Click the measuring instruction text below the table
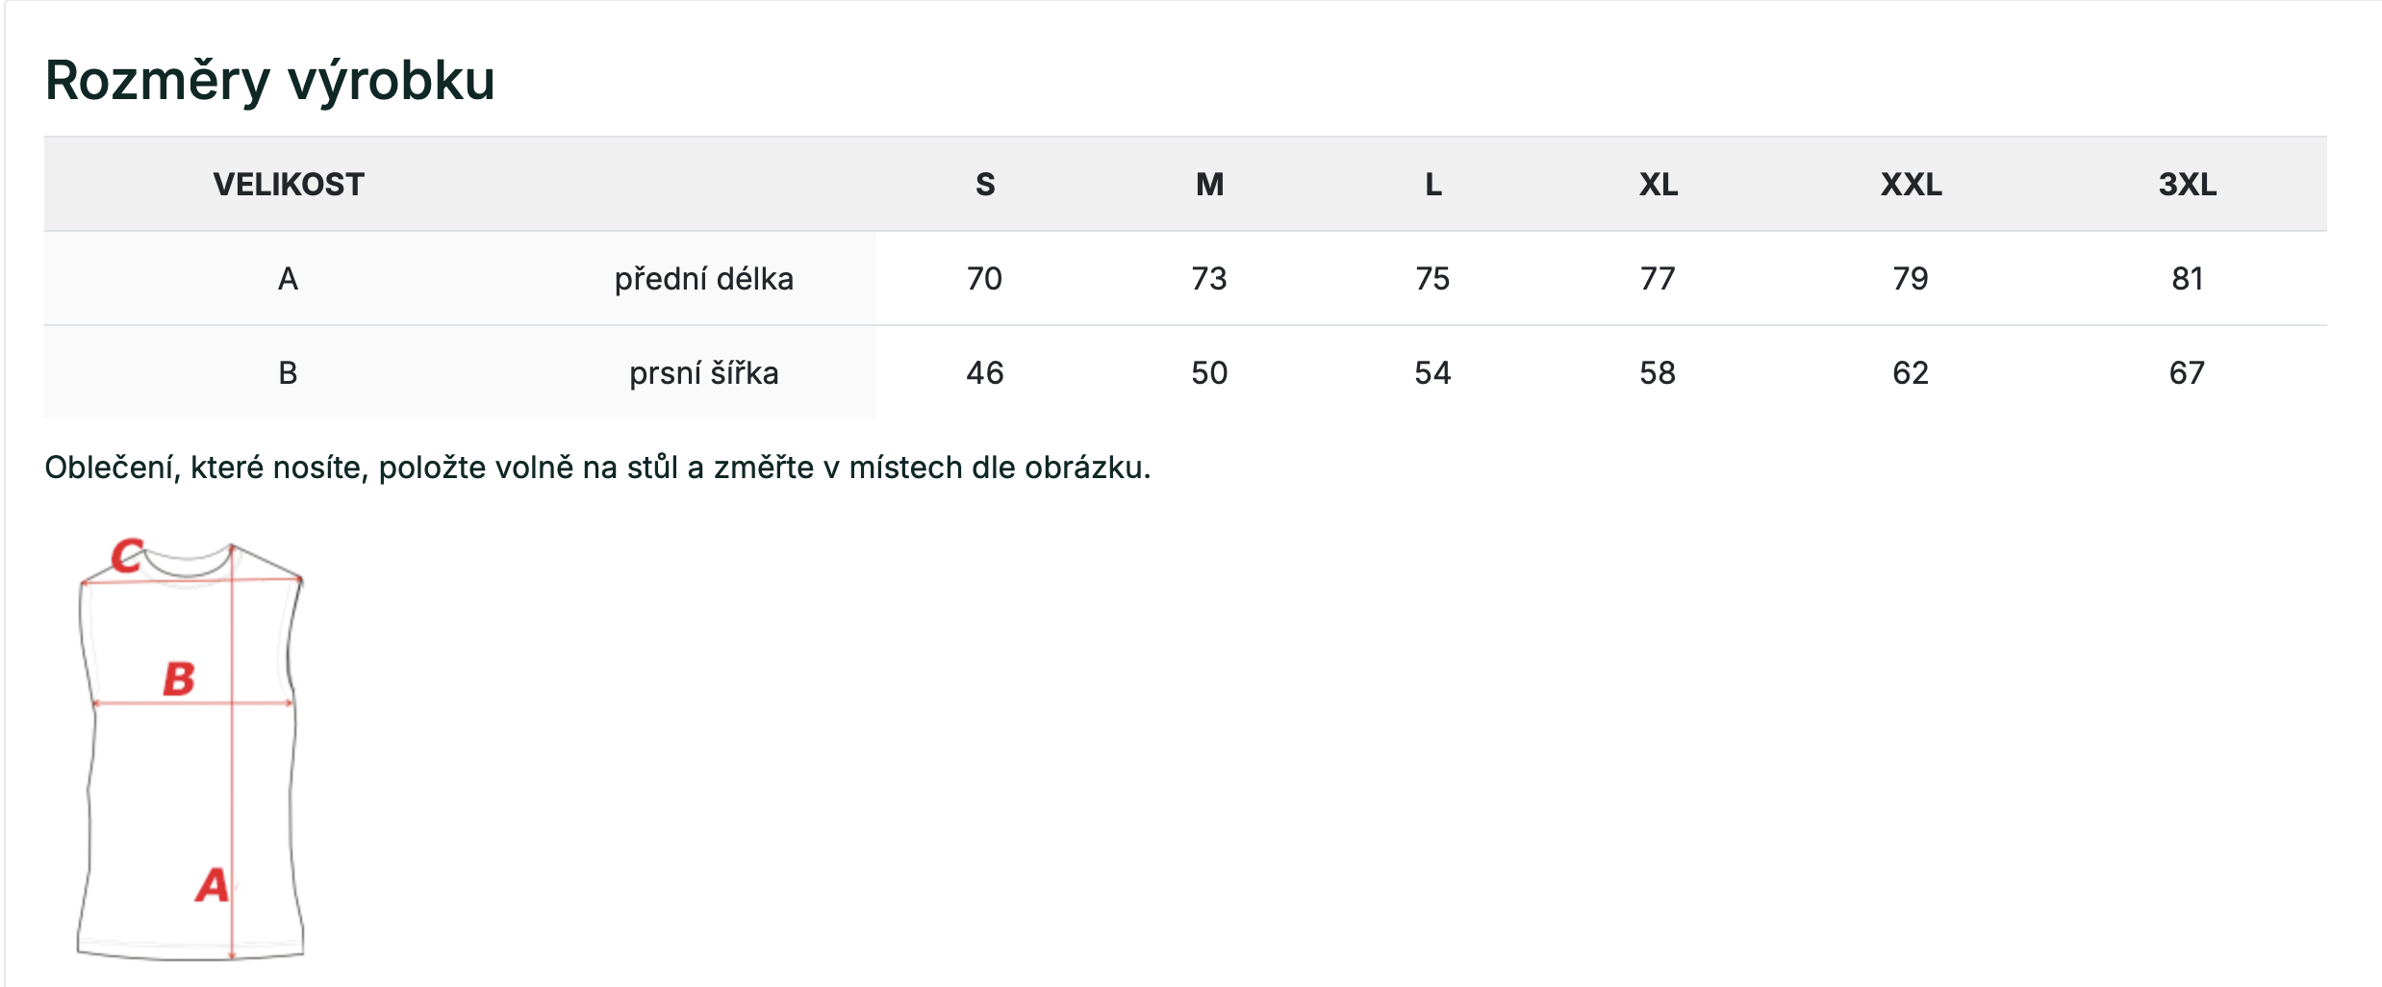Screen dimensions: 2382x987 click(x=597, y=468)
